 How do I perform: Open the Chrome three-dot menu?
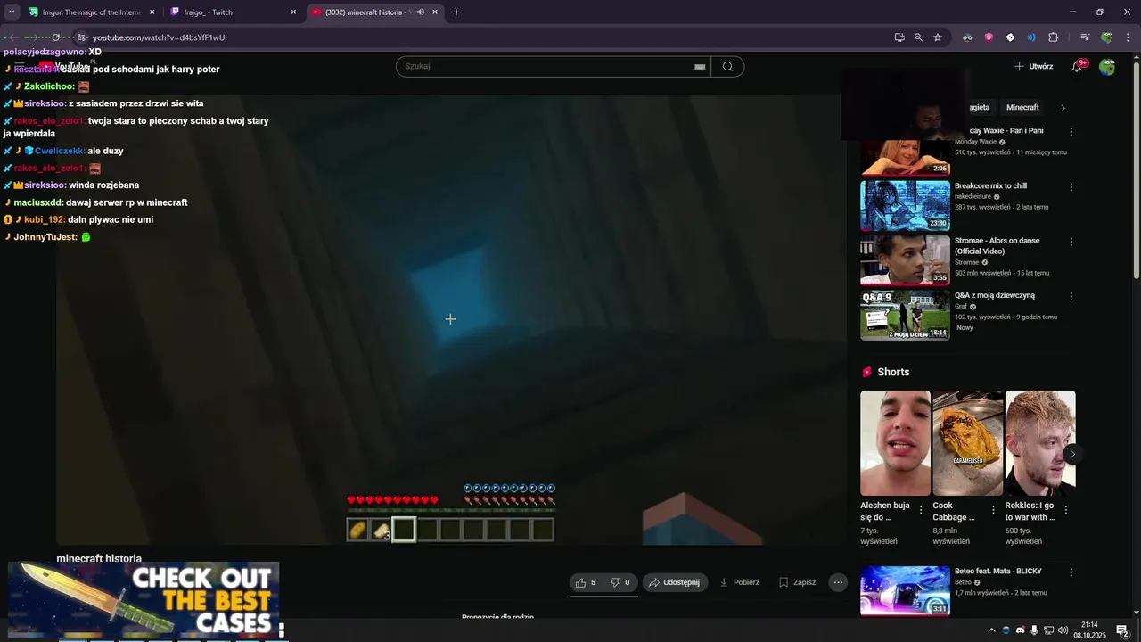pos(1127,37)
